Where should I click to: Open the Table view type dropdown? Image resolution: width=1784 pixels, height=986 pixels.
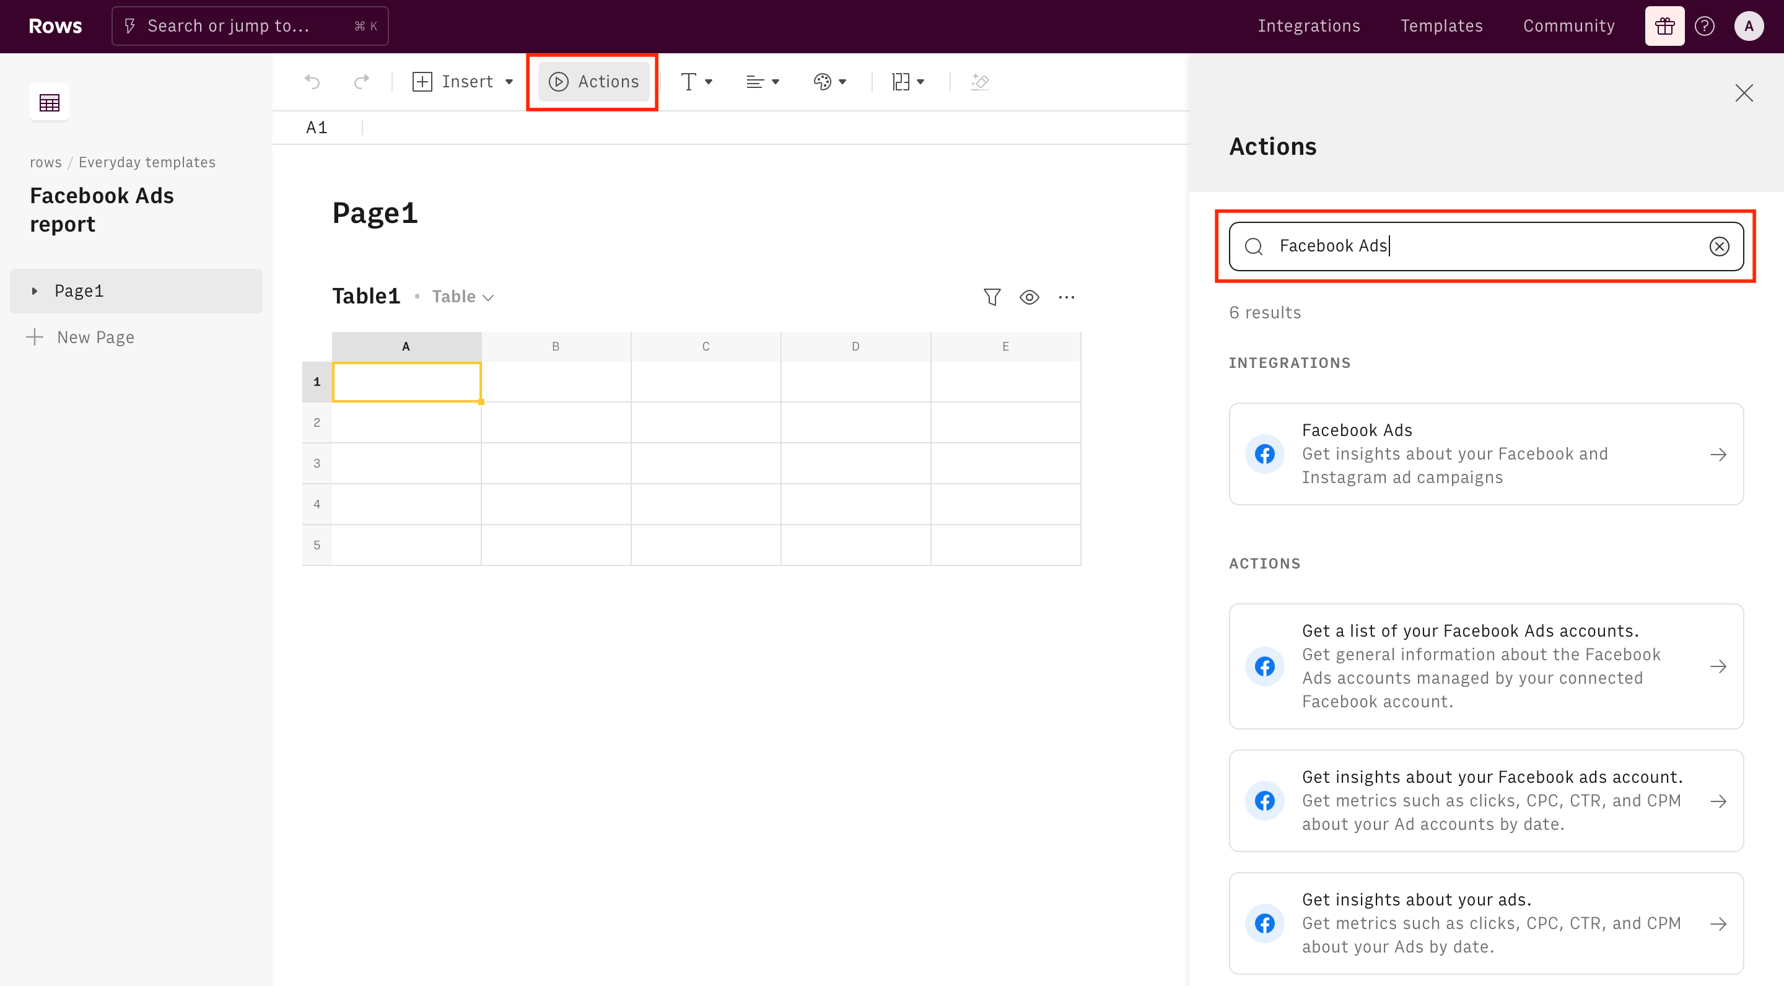tap(463, 297)
